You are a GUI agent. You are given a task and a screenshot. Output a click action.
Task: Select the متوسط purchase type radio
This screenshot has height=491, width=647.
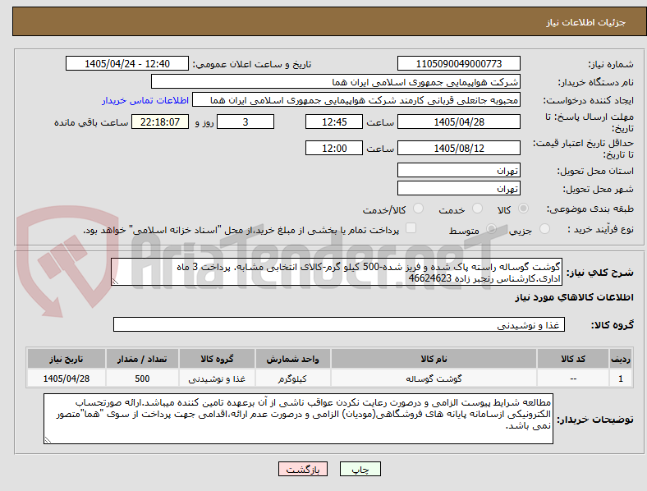coord(491,229)
